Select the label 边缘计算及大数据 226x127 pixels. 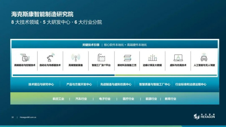tap(152, 65)
